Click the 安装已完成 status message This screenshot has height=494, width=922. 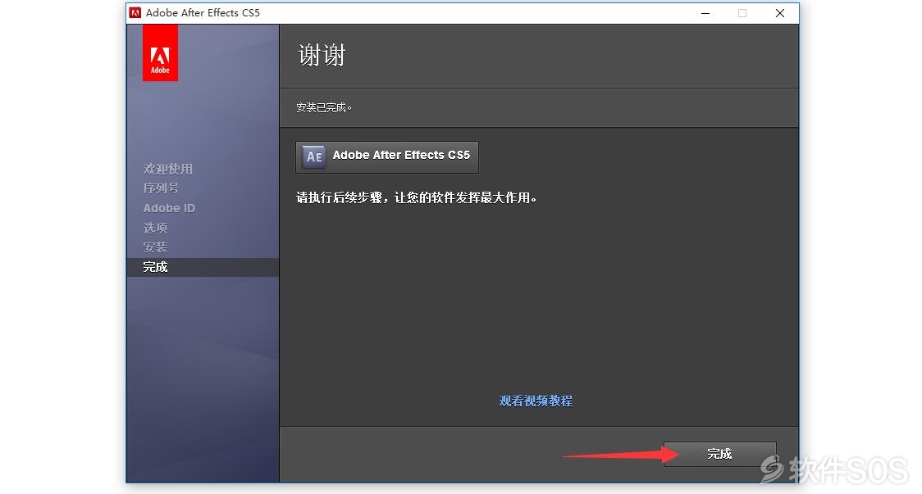point(324,107)
